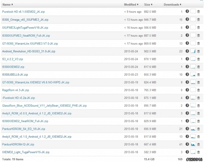The height and width of the screenshot is (162, 204).
Task: Show info for XXEMD2_Light_TugaPowerV15-JK.zip
Action: pyautogui.click(x=187, y=152)
